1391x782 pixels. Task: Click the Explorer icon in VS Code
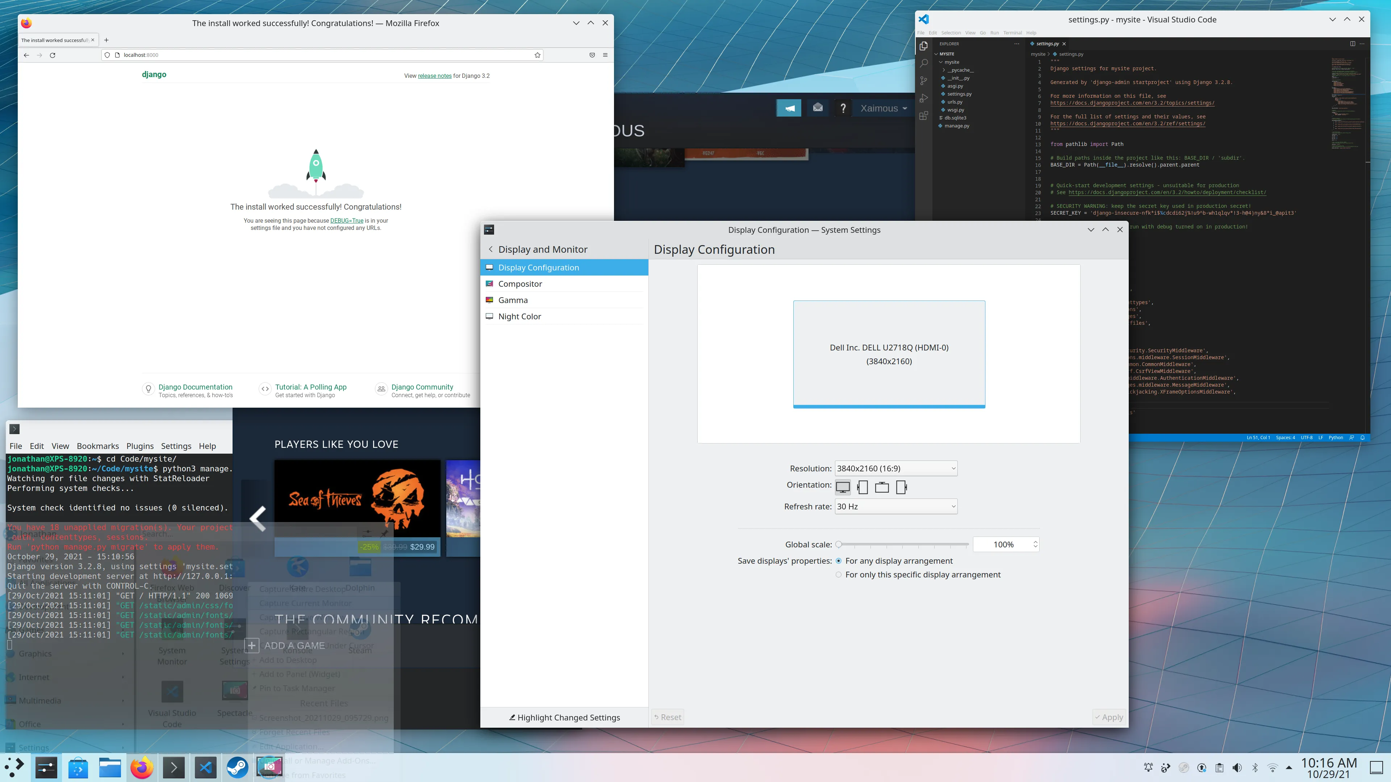click(x=924, y=45)
